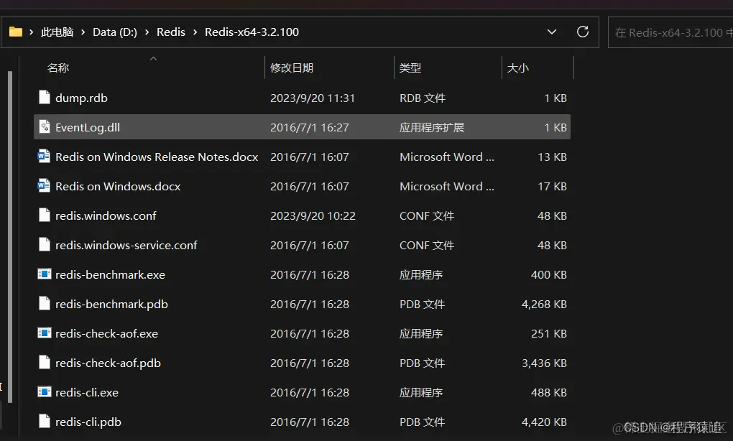Sort files by 类型 column header
Image resolution: width=733 pixels, height=441 pixels.
pos(410,68)
